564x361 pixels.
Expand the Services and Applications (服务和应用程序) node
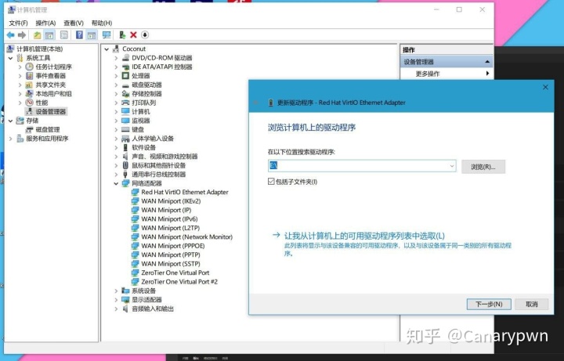(11, 139)
